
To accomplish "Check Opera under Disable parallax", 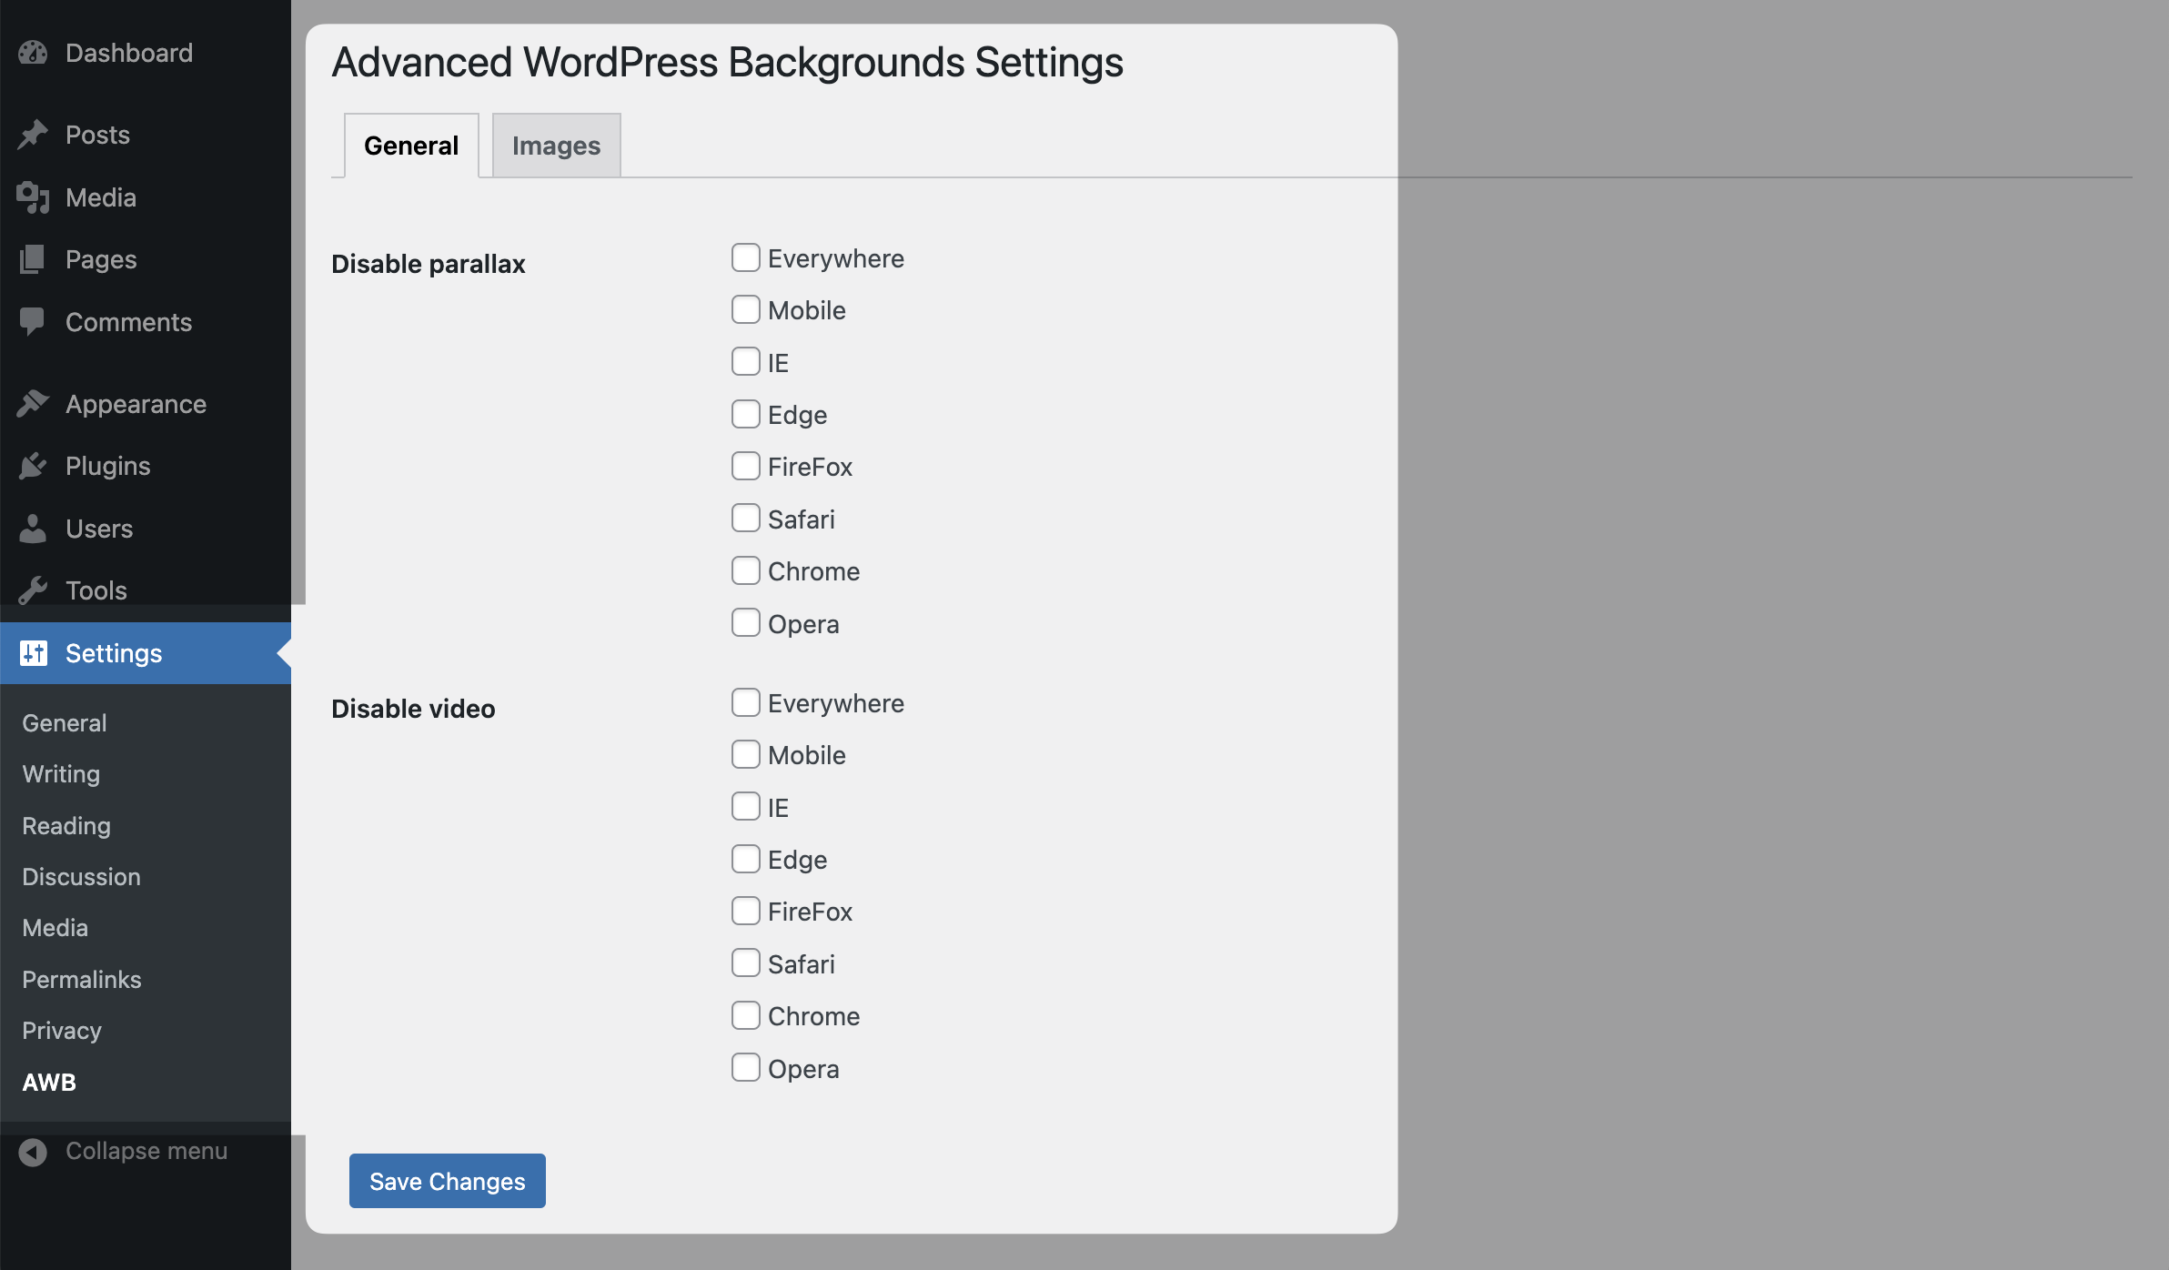I will 746,623.
